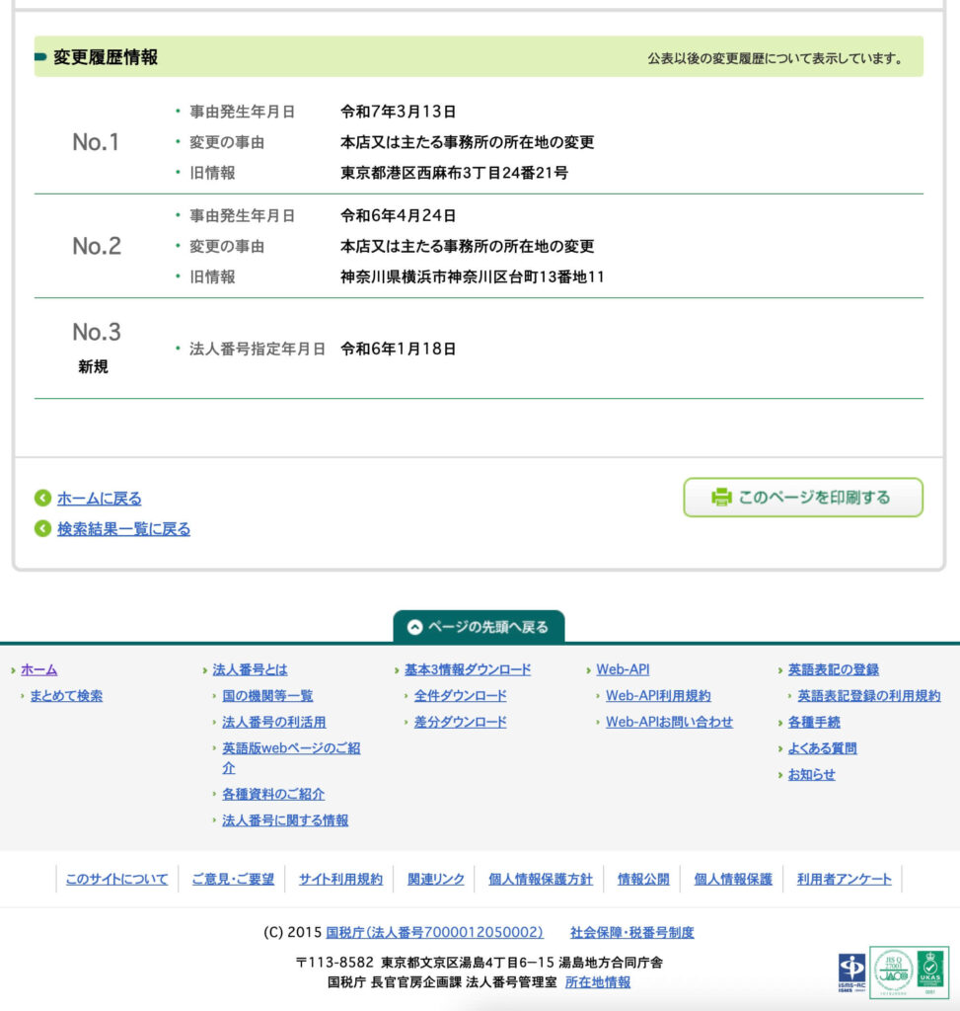
Task: Open 英語版webページのご紹介 link
Action: [x=291, y=757]
